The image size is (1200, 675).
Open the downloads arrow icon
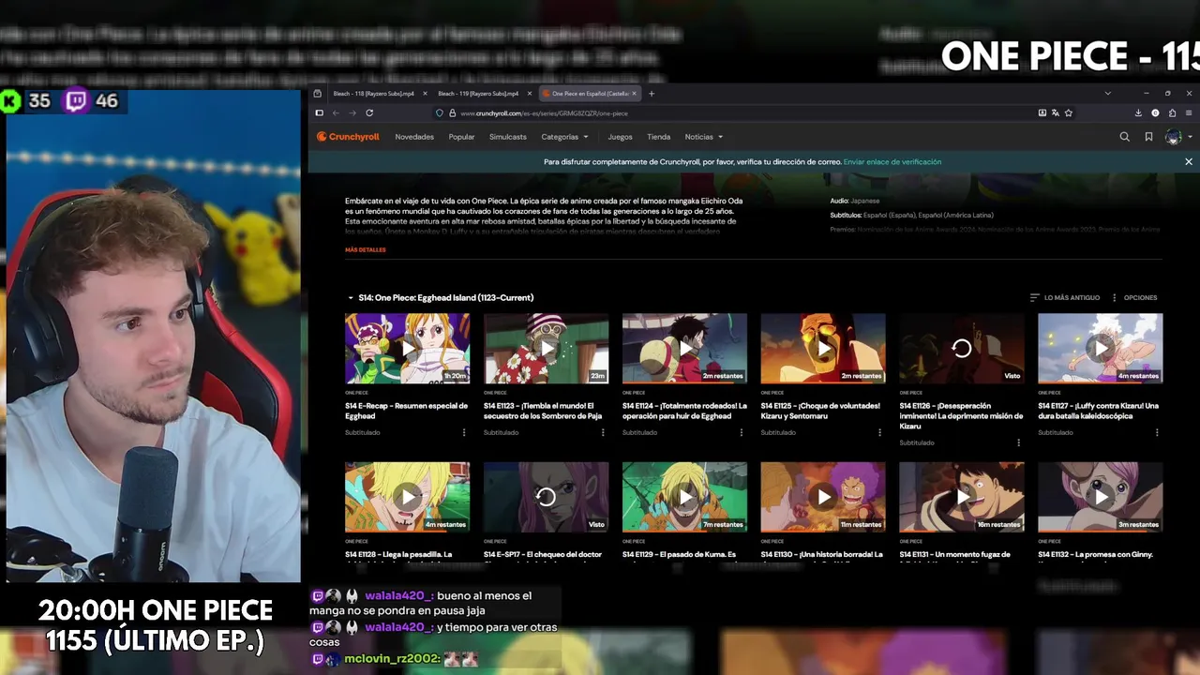pyautogui.click(x=1138, y=112)
